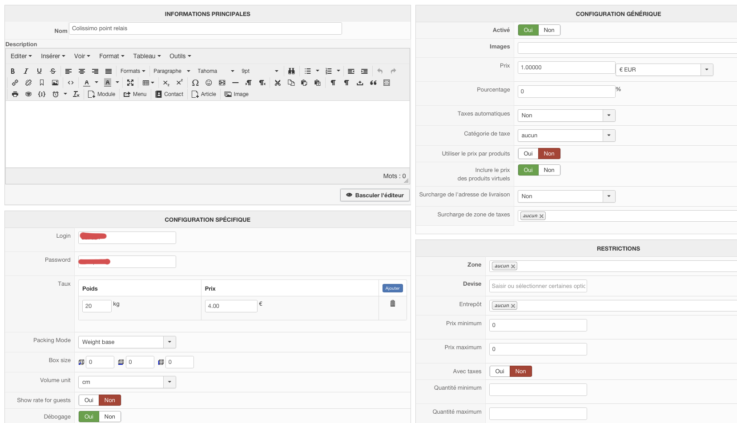Click the Nom input field

coord(205,28)
